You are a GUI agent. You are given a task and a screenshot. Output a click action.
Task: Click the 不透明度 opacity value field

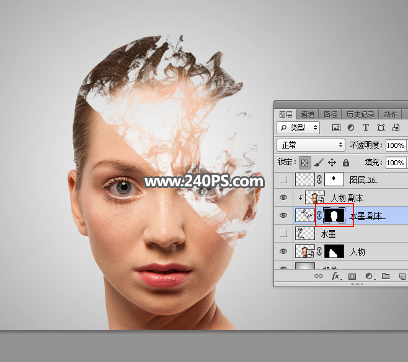396,145
